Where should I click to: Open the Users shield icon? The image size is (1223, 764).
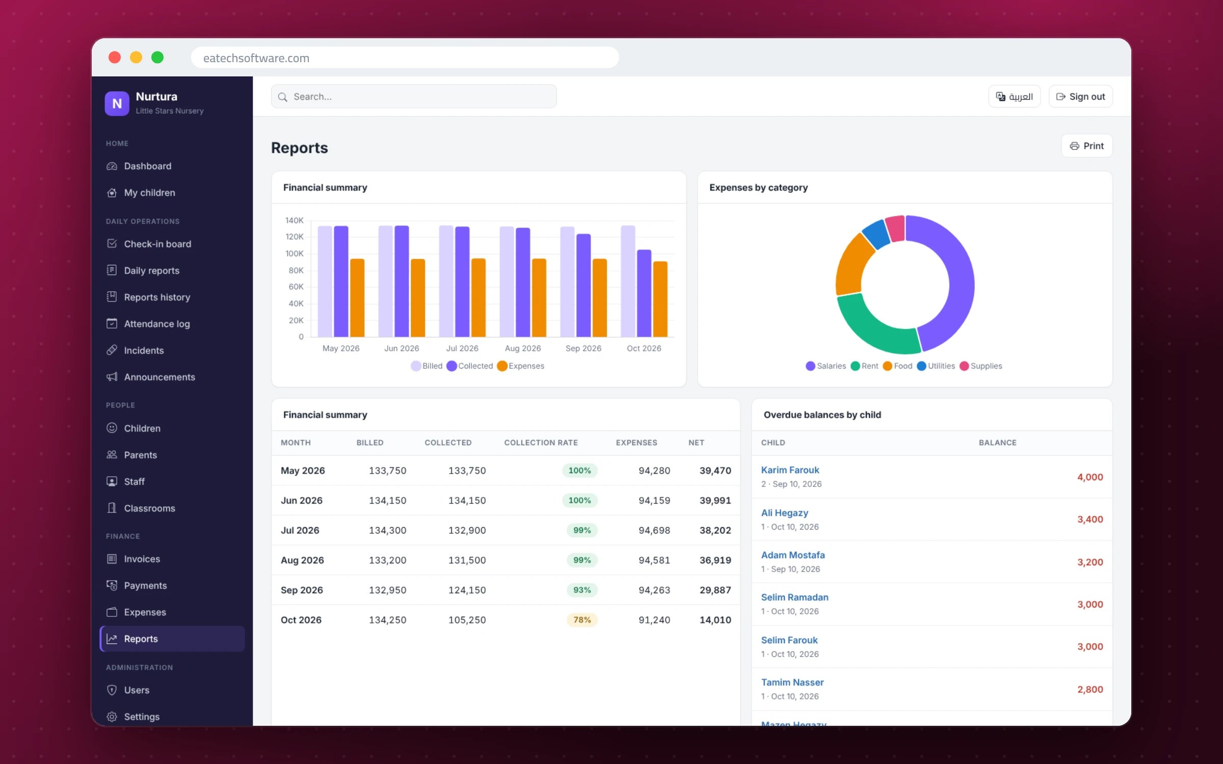tap(112, 690)
